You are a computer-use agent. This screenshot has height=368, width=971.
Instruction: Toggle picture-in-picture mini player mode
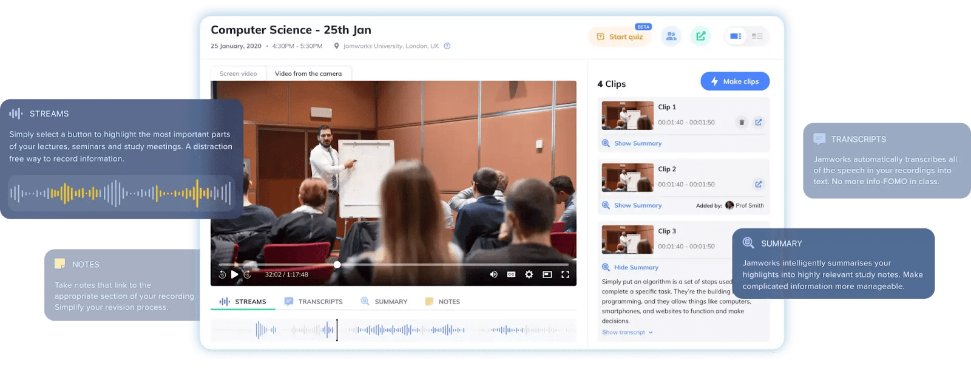[x=547, y=274]
